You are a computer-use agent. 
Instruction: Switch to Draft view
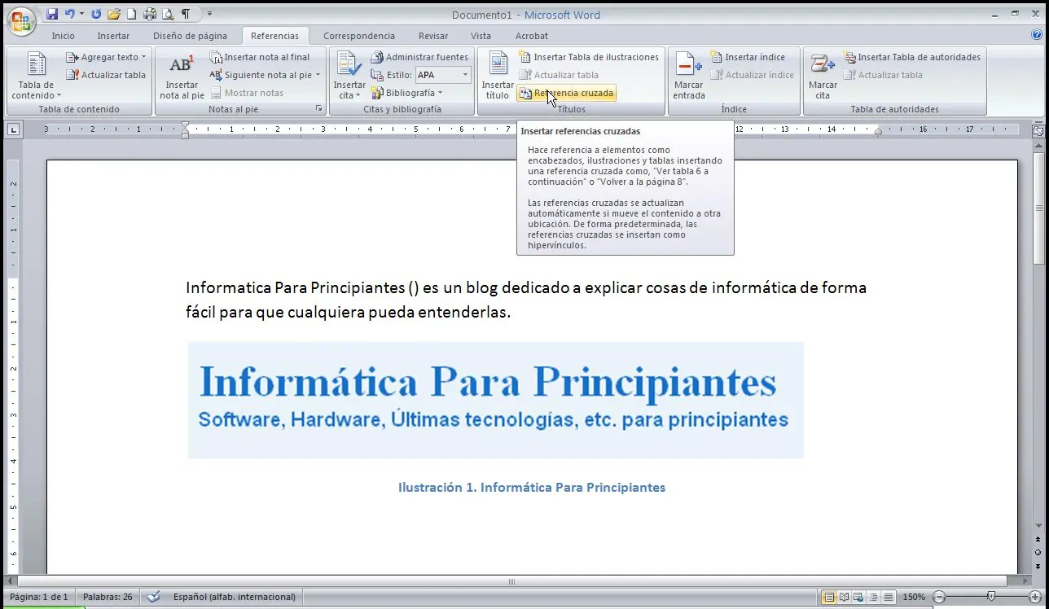(888, 597)
